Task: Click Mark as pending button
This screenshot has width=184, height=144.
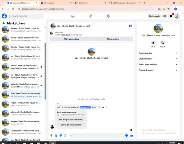Action: point(71,39)
